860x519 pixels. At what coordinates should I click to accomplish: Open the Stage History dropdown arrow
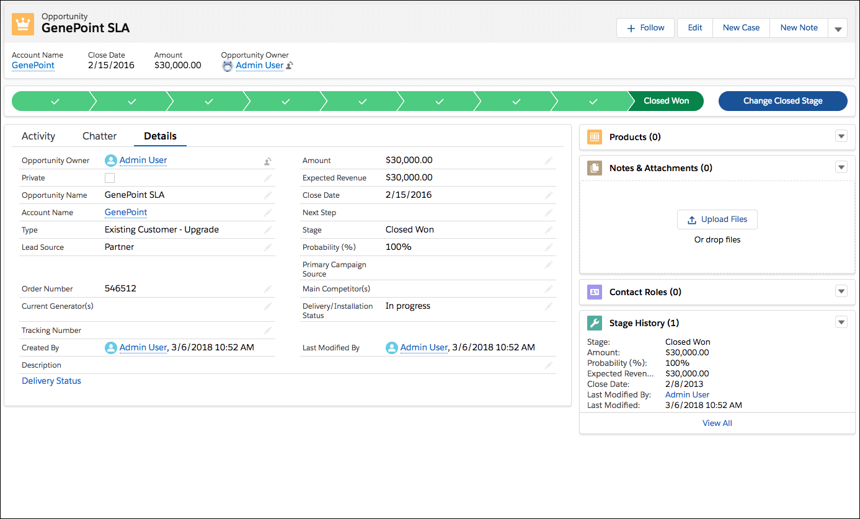pyautogui.click(x=841, y=322)
